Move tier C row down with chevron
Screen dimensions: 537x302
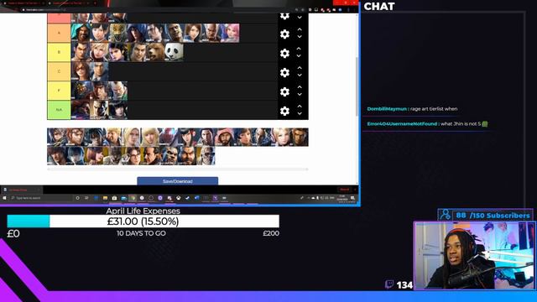tap(300, 75)
